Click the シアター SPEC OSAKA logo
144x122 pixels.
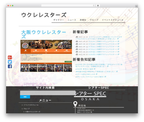pyautogui.click(x=90, y=96)
